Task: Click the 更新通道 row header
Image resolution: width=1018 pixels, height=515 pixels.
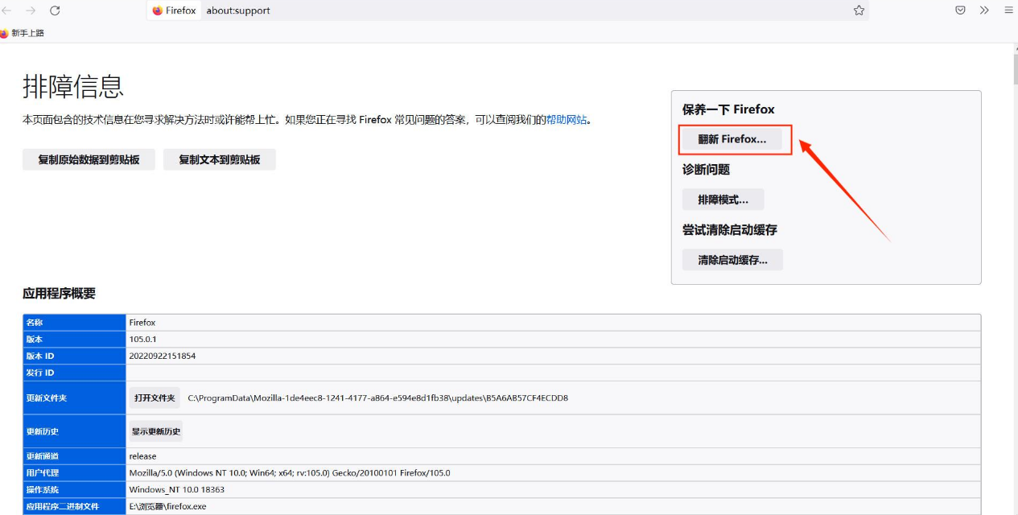Action: 75,456
